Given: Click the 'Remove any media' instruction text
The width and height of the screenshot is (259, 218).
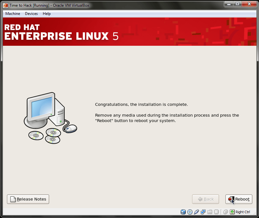Looking at the screenshot, I should click(x=167, y=118).
